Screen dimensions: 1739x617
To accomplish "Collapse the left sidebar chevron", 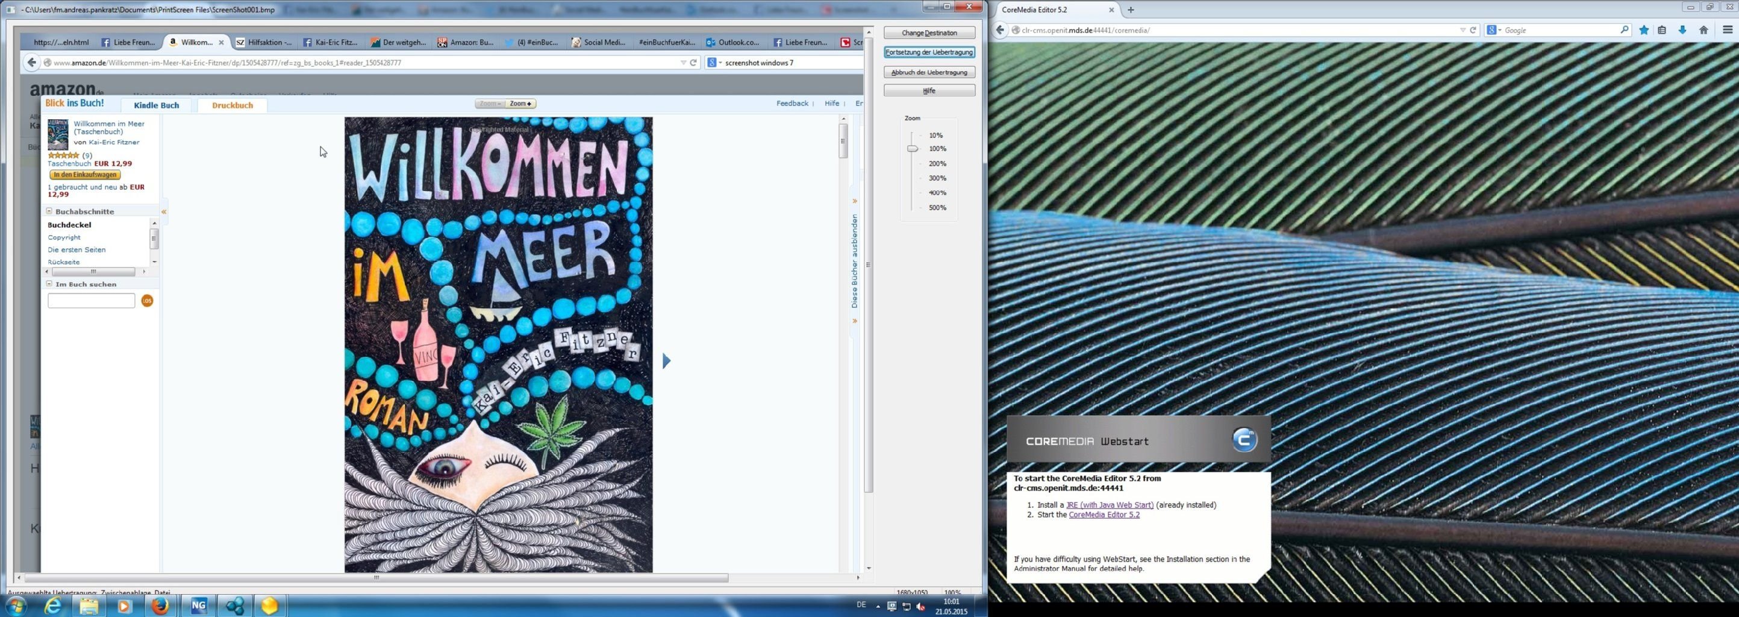I will [163, 212].
